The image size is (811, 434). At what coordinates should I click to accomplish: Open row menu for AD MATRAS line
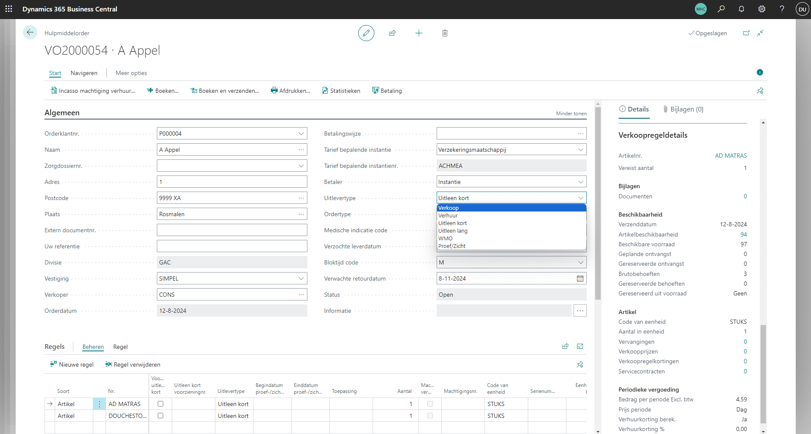(x=99, y=404)
